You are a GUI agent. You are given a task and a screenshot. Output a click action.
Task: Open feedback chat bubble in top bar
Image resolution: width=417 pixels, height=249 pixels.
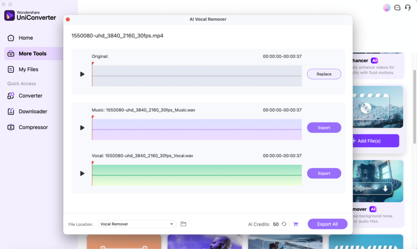pos(397,7)
